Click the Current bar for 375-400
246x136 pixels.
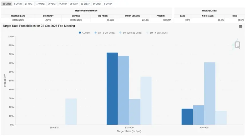pyautogui.click(x=112, y=89)
